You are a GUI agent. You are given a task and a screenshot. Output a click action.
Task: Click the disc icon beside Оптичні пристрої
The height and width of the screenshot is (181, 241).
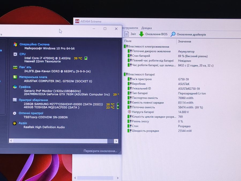[15, 113]
